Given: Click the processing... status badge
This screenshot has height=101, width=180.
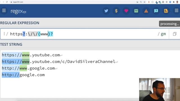Looking at the screenshot, I should coord(170,24).
